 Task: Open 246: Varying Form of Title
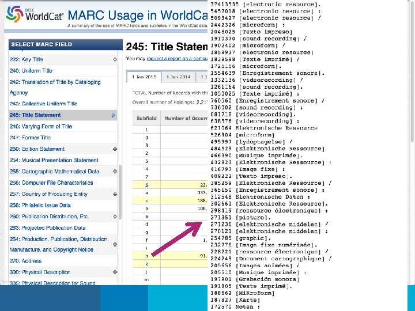click(x=41, y=126)
